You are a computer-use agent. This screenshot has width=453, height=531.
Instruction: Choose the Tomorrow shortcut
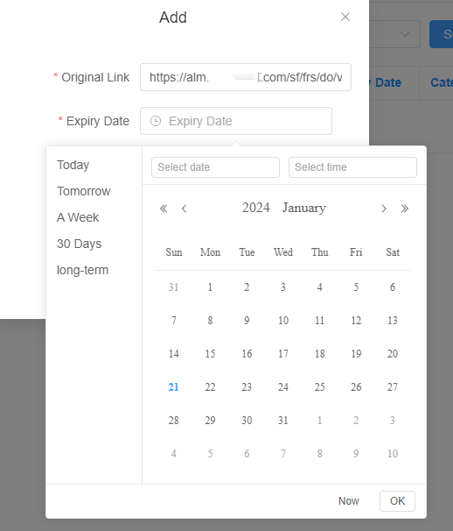[x=83, y=191]
